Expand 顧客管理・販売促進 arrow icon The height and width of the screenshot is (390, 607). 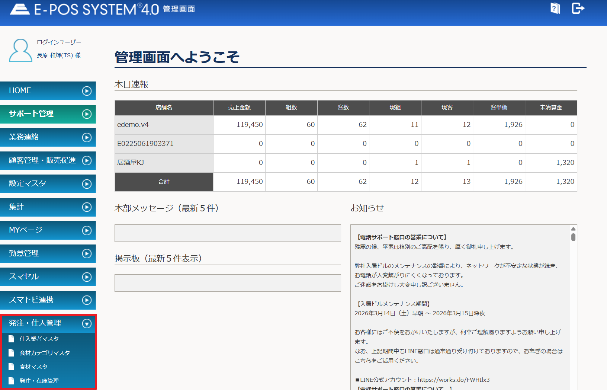pyautogui.click(x=87, y=160)
